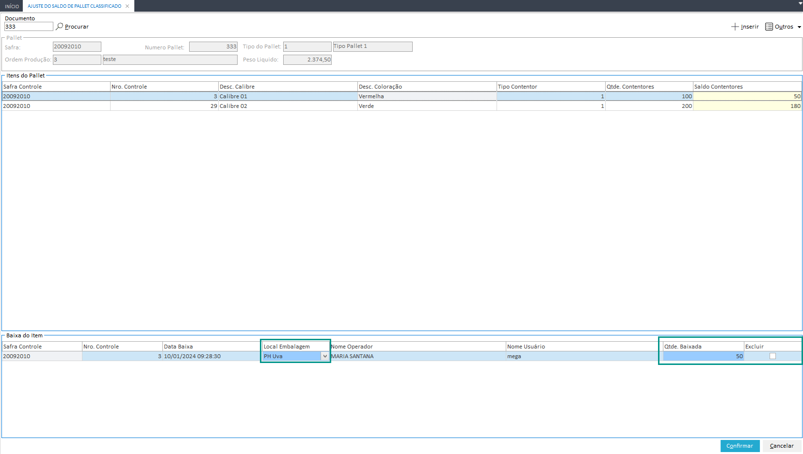Confirm the pallet balance adjustment
This screenshot has height=454, width=803.
[740, 446]
